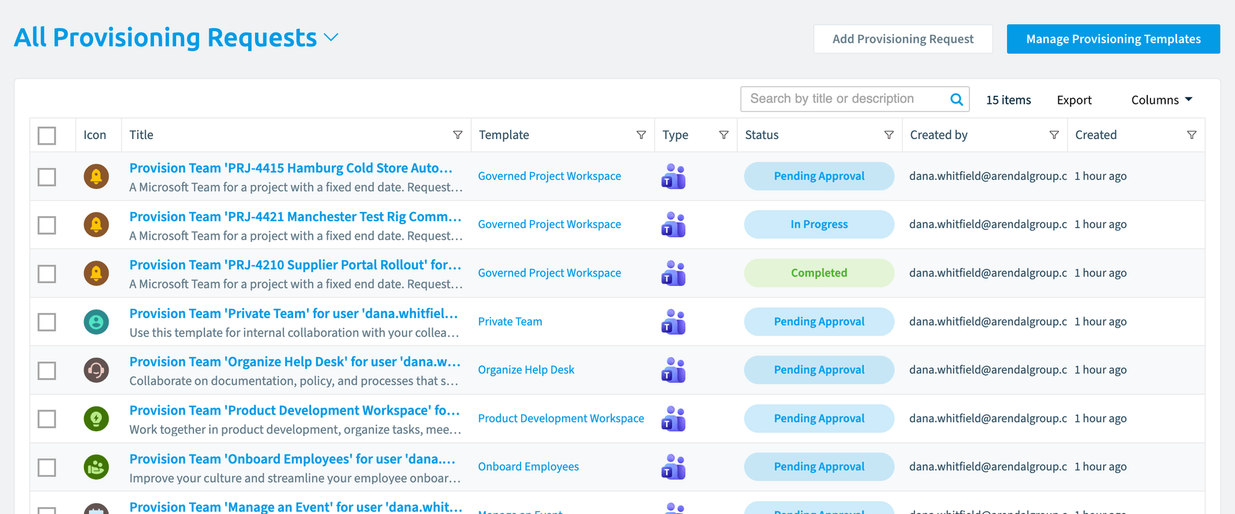Click the Teams type icon in PRJ-4421 row
1235x514 pixels.
pos(674,225)
